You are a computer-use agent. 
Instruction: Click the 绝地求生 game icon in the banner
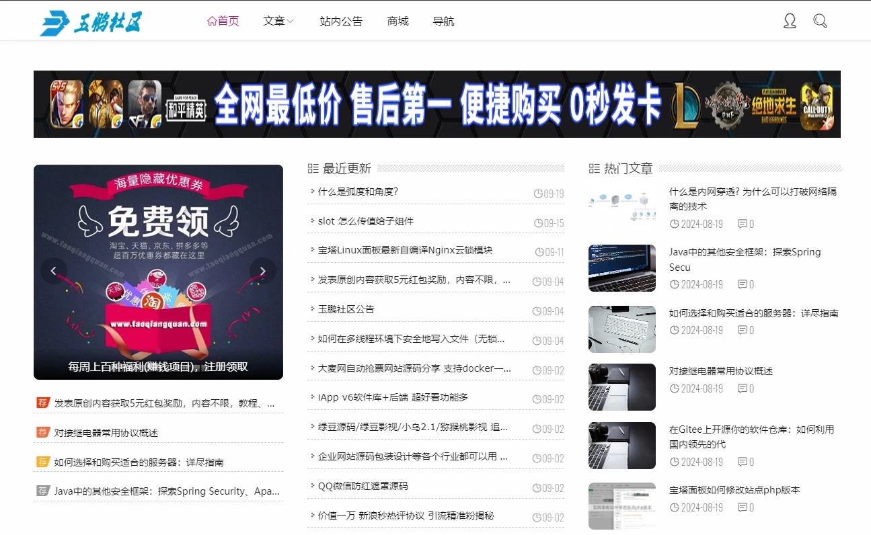775,104
